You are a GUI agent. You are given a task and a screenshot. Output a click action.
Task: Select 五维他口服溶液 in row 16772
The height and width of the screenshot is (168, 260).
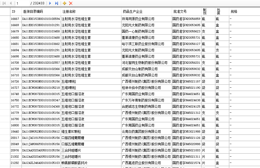91,107
